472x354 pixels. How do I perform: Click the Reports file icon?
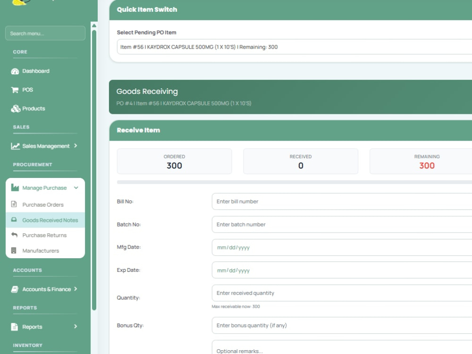tap(15, 327)
